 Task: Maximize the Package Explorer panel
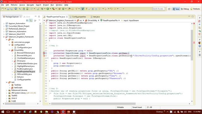click(39, 16)
